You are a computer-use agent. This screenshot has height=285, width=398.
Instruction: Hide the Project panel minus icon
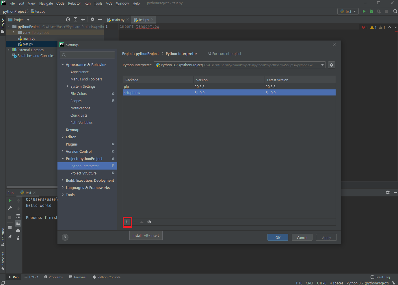pyautogui.click(x=100, y=19)
